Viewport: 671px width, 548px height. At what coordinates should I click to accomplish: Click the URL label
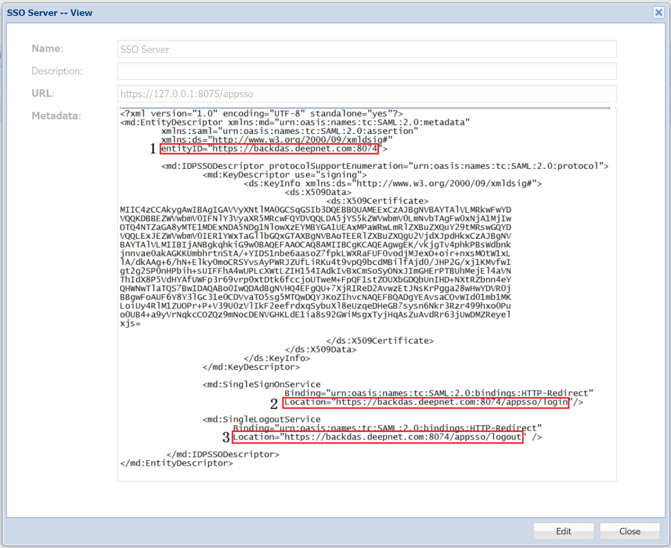pos(43,93)
